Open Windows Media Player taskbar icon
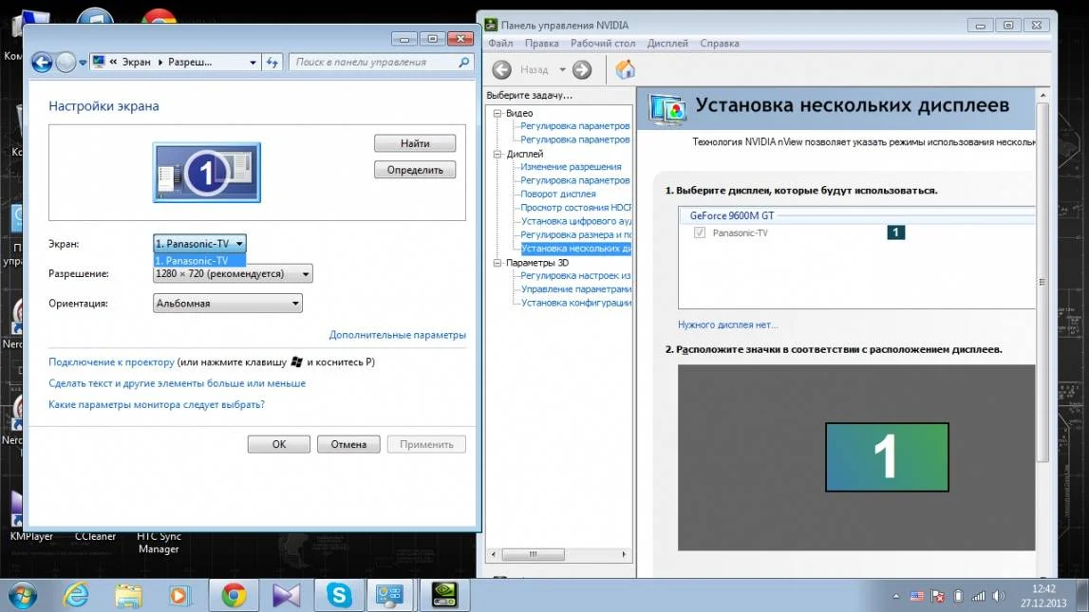This screenshot has height=612, width=1089. coord(179,595)
